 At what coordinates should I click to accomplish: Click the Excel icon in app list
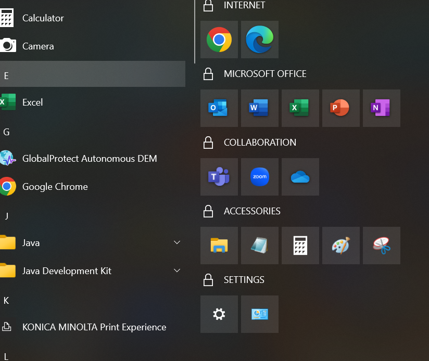8,102
